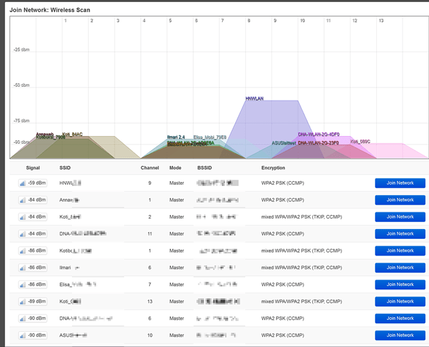This screenshot has height=347, width=429.
Task: Join the Ilmari network on channel 6
Action: [400, 267]
